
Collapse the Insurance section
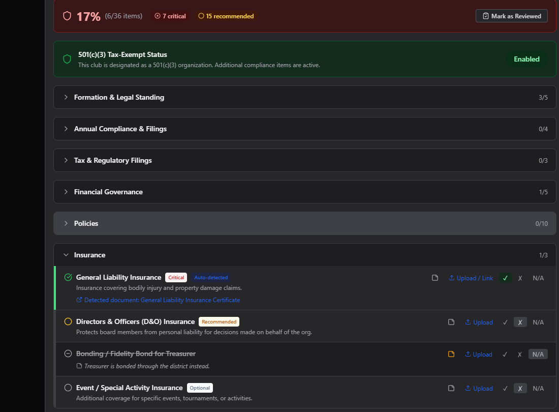pos(305,255)
